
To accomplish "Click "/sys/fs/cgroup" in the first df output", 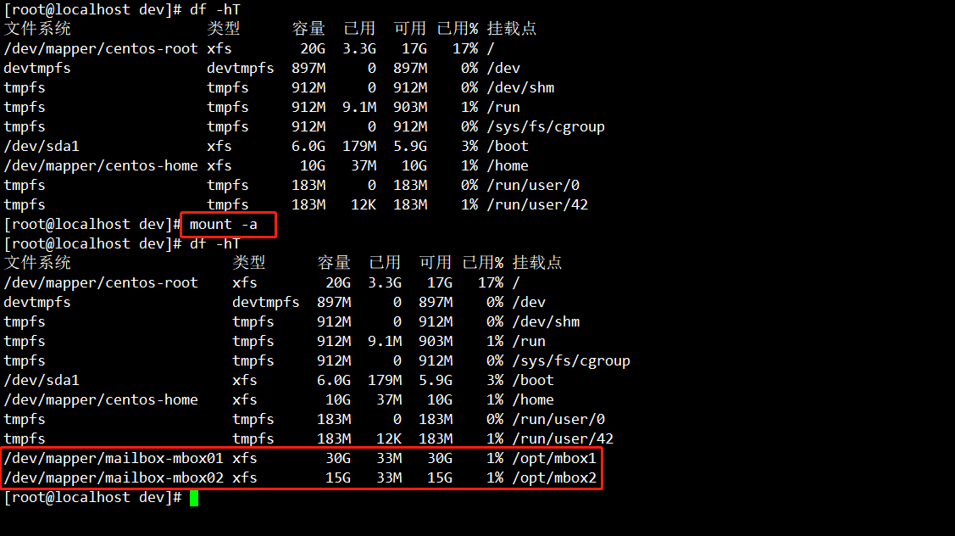I will (x=546, y=127).
